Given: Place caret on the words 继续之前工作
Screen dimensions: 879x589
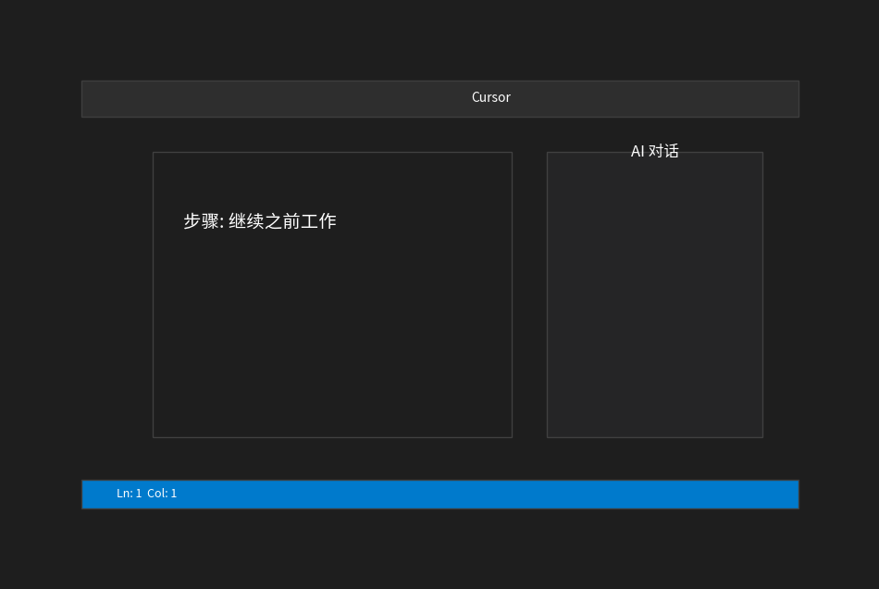Looking at the screenshot, I should (x=282, y=221).
